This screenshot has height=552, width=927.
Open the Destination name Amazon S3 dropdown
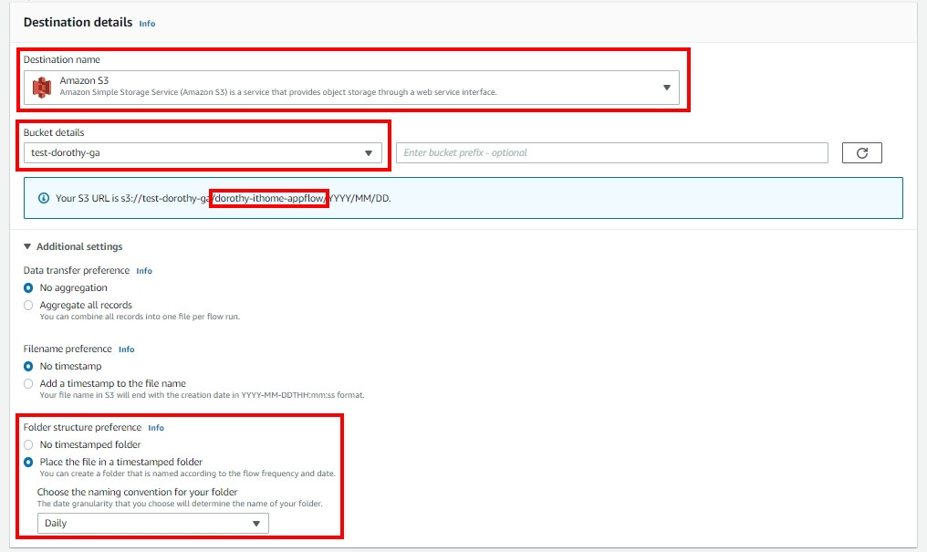click(x=351, y=88)
